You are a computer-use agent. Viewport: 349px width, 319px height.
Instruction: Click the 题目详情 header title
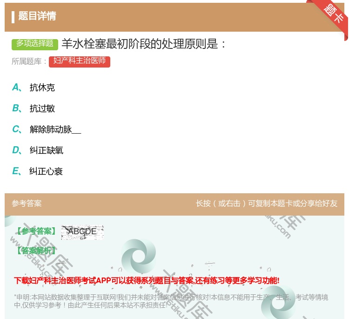(x=37, y=16)
